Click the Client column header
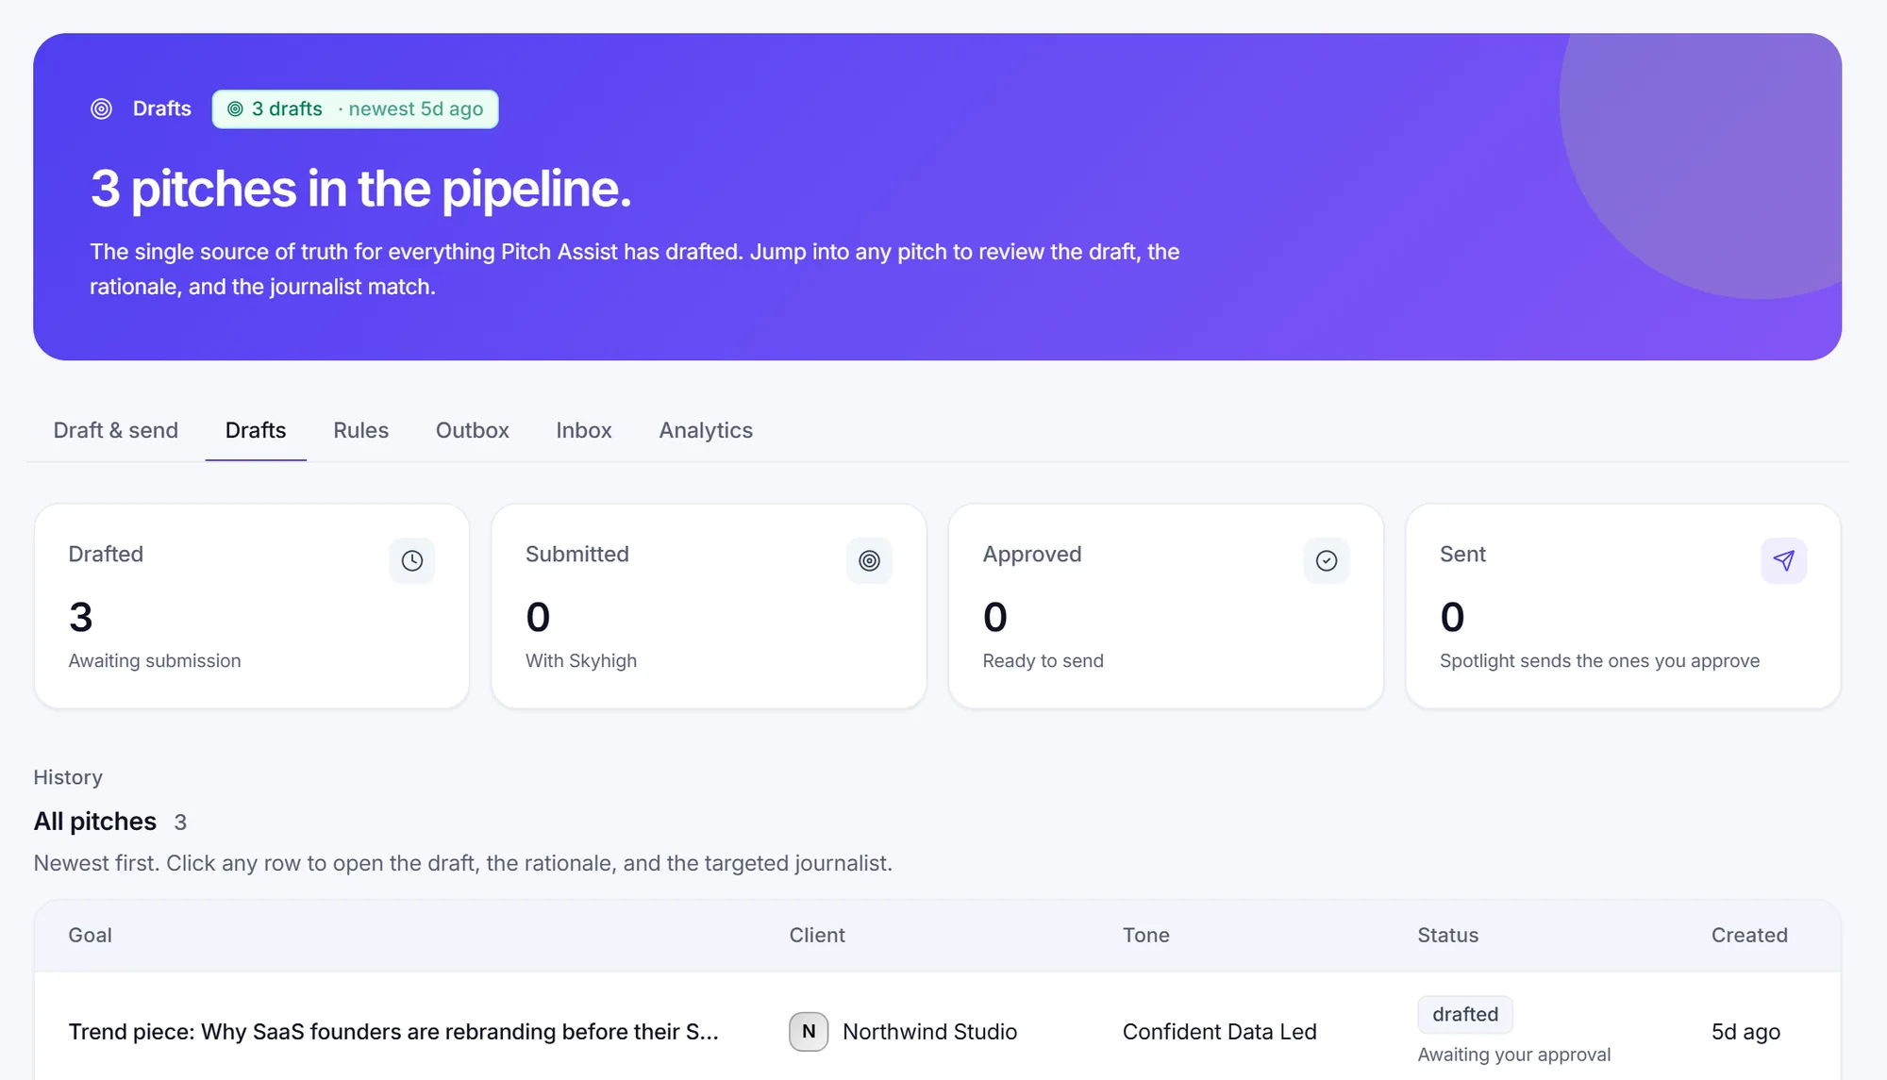 [817, 935]
